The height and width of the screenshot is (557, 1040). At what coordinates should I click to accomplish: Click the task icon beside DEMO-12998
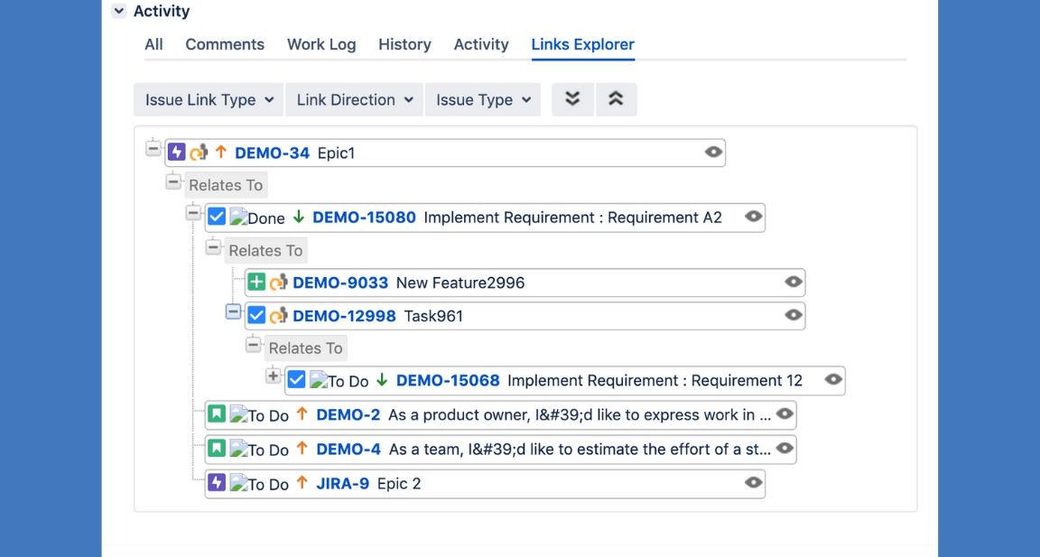pos(256,315)
